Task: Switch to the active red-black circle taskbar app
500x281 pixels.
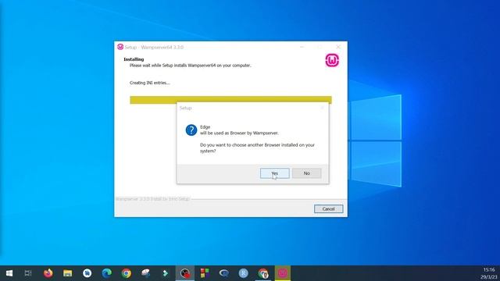Action: click(x=185, y=273)
